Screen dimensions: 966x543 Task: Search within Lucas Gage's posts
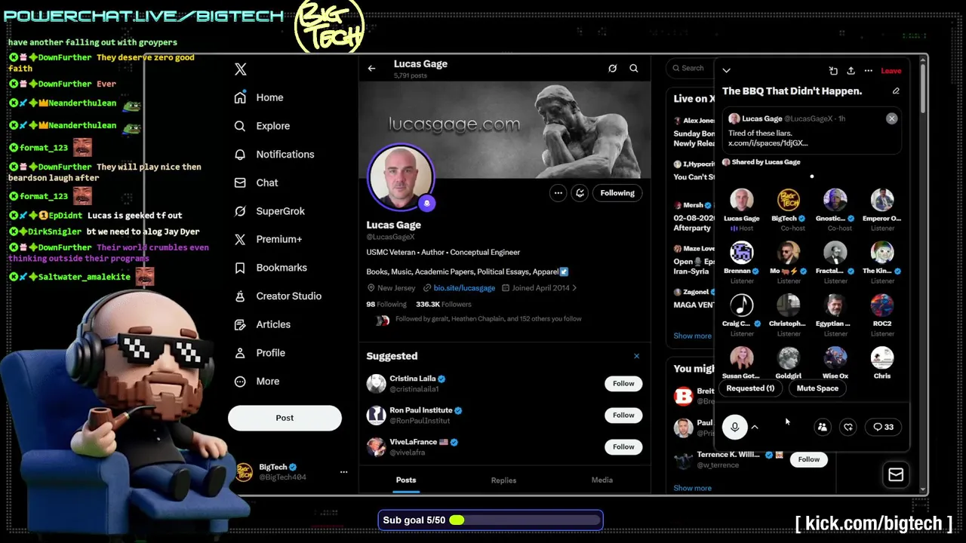point(634,69)
